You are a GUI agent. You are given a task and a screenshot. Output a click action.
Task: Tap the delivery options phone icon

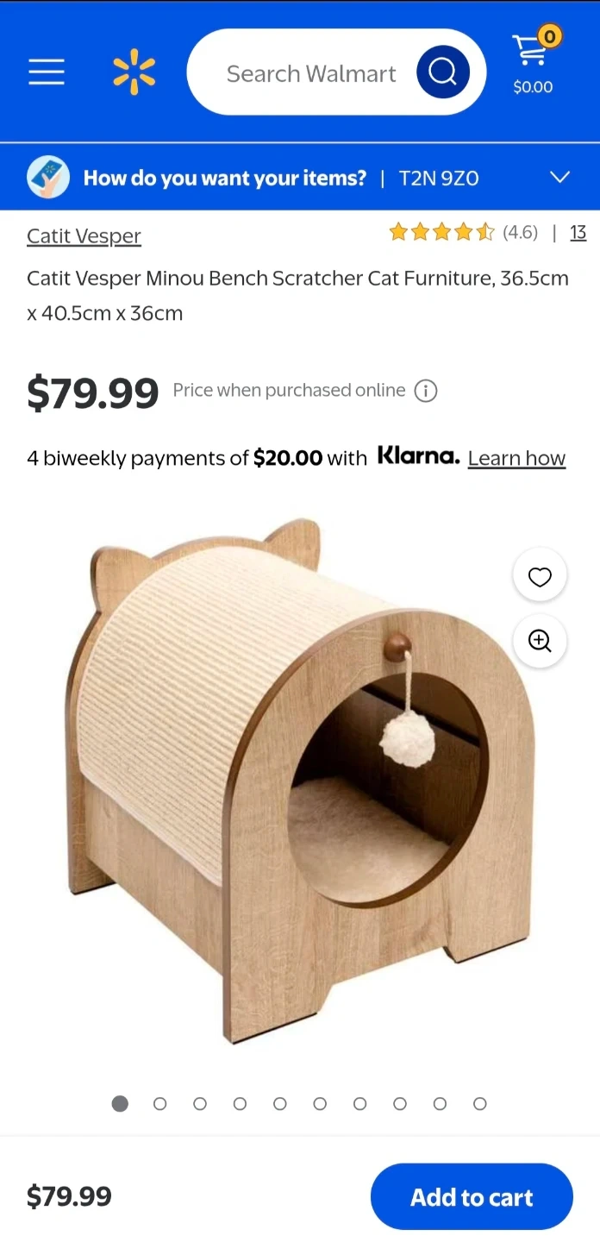(48, 178)
